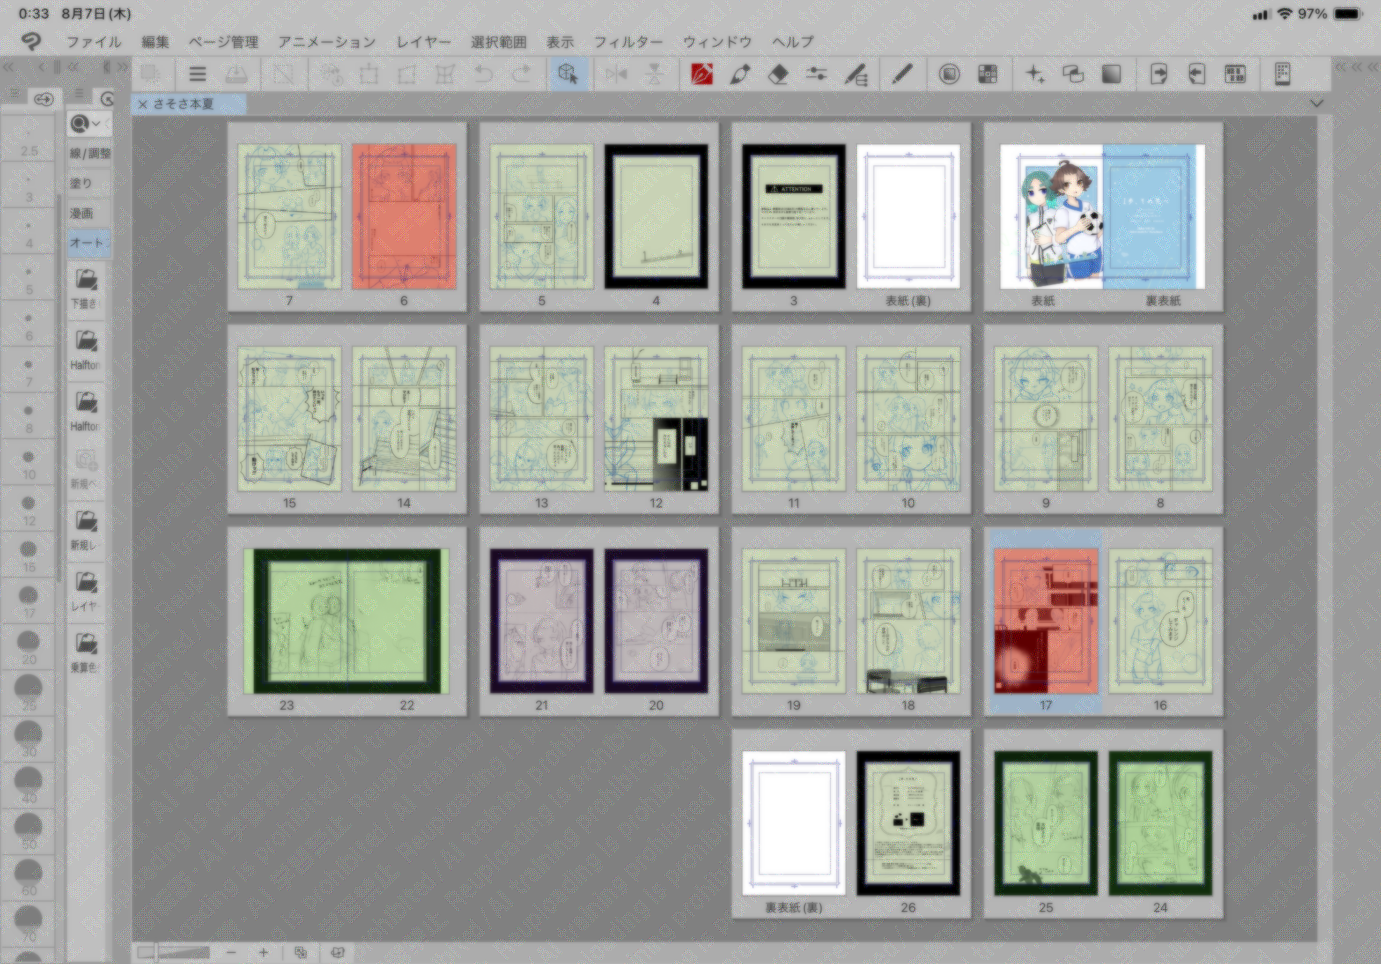The image size is (1381, 964).
Task: Click the gradient square icon
Action: [x=1111, y=74]
